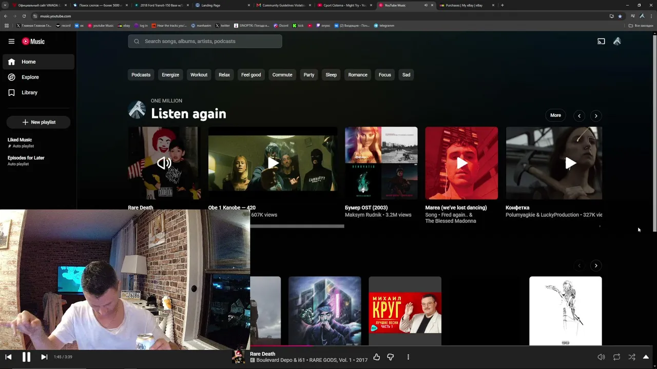657x369 pixels.
Task: Open the Бумер OST (2003) playlist thumbnail
Action: [381, 163]
